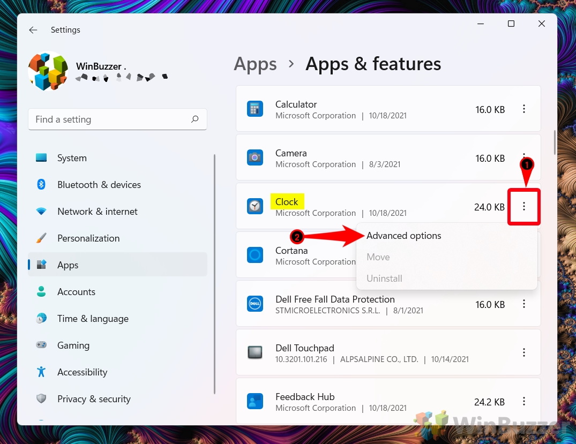The width and height of the screenshot is (576, 444).
Task: Show the three-dot menu for Dell Touchpad
Action: click(x=524, y=352)
